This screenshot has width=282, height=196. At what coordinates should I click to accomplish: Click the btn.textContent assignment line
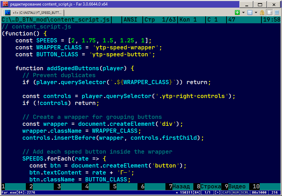[82, 172]
